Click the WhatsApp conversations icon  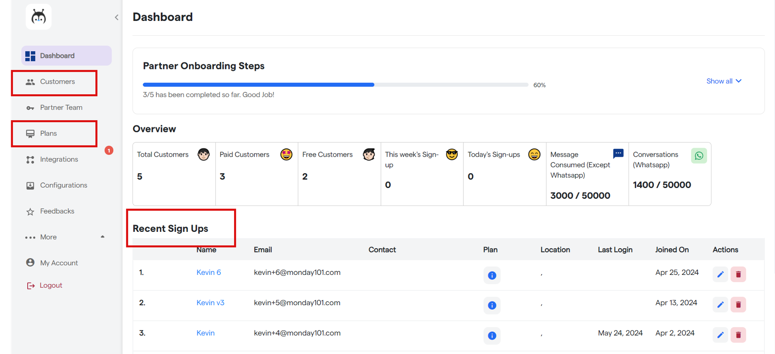coord(699,156)
